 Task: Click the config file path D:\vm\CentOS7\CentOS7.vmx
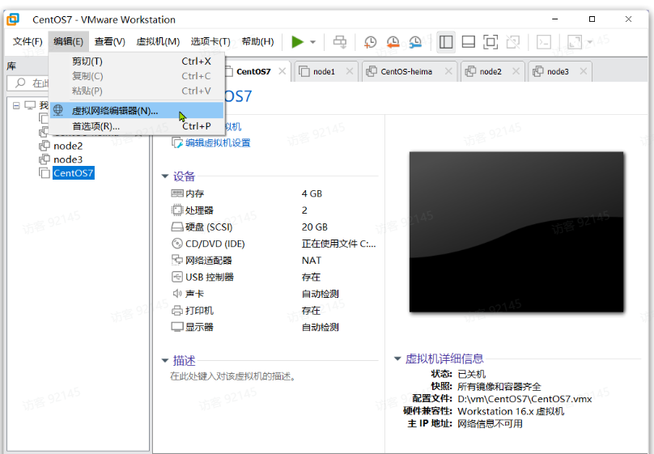coord(524,399)
